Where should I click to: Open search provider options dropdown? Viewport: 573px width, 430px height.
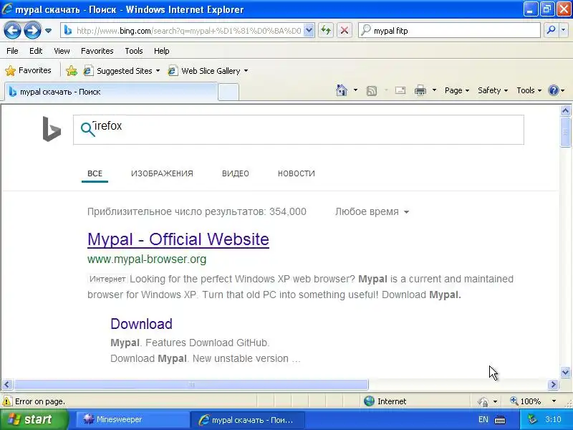click(x=564, y=30)
